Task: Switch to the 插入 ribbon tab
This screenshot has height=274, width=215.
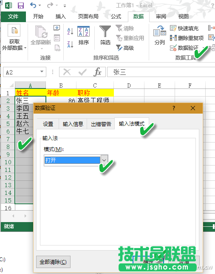Action: tap(61, 17)
